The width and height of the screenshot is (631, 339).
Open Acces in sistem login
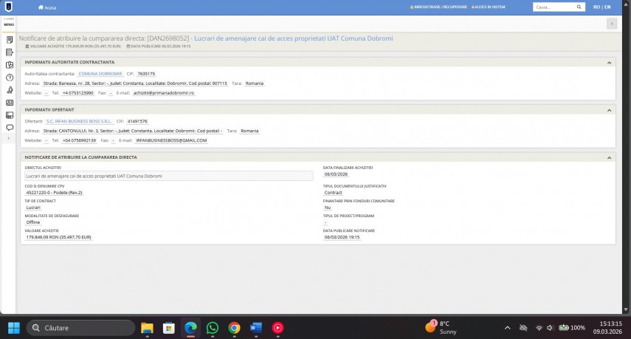490,7
